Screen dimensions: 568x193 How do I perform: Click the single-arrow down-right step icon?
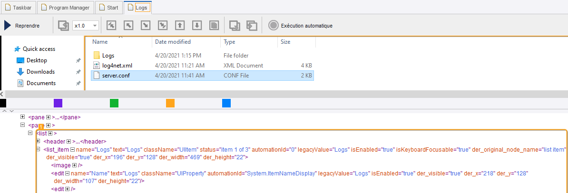point(146,25)
